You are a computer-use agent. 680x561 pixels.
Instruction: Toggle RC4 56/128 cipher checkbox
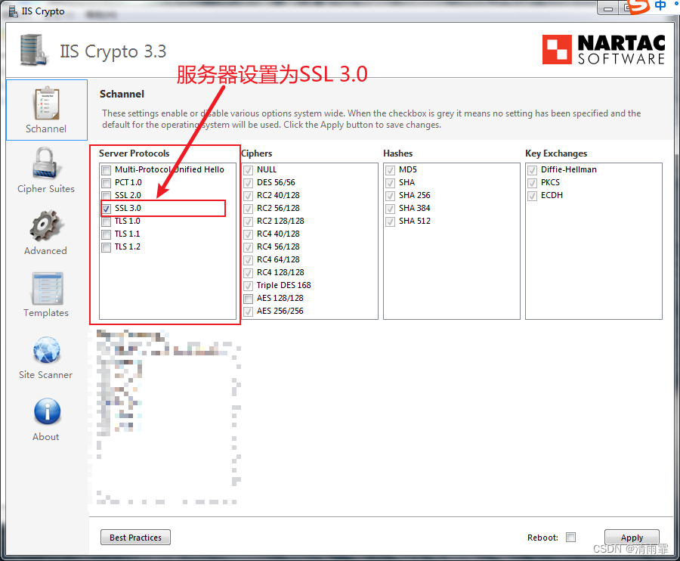pos(248,247)
